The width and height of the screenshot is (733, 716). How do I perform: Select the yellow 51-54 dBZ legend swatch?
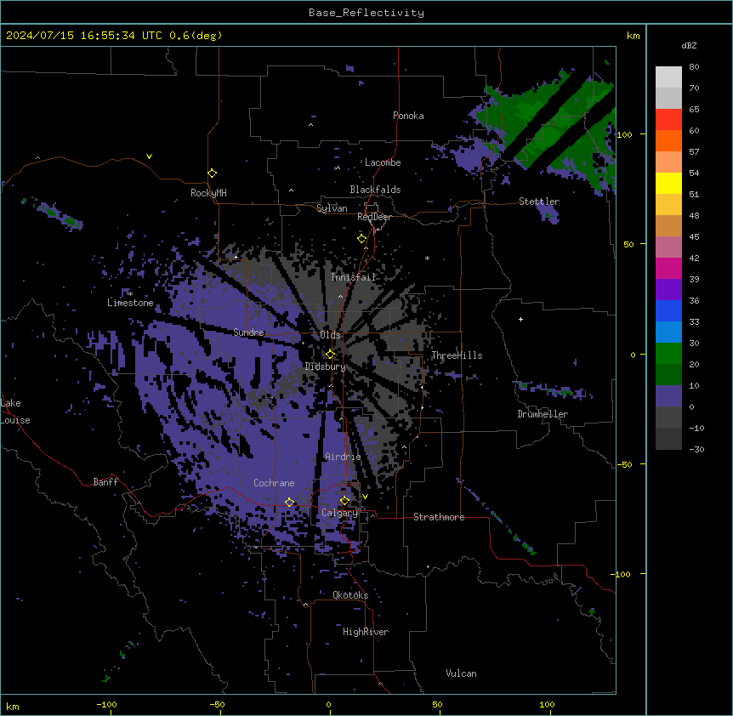pos(668,183)
